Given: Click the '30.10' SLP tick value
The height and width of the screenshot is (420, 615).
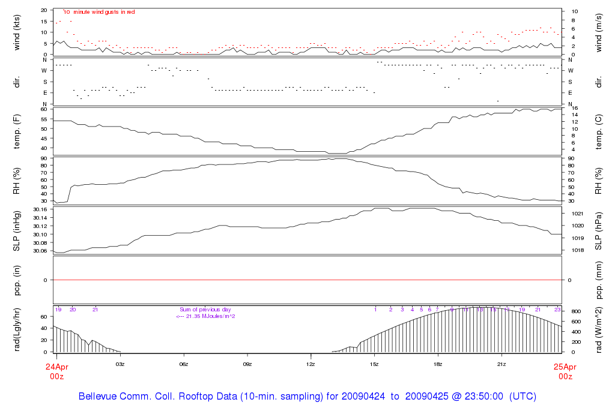Looking at the screenshot, I should point(40,234).
